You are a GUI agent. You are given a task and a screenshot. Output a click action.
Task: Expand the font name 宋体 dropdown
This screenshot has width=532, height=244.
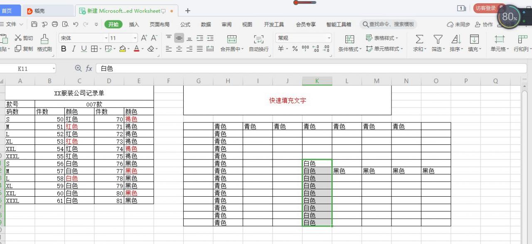point(106,38)
